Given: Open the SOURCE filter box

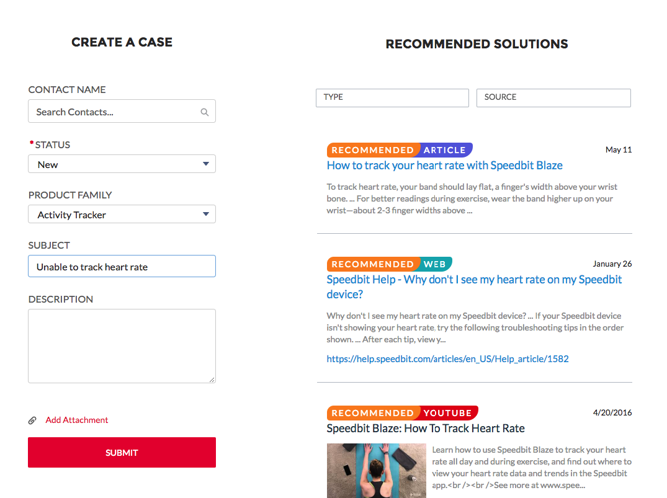Looking at the screenshot, I should pos(553,97).
